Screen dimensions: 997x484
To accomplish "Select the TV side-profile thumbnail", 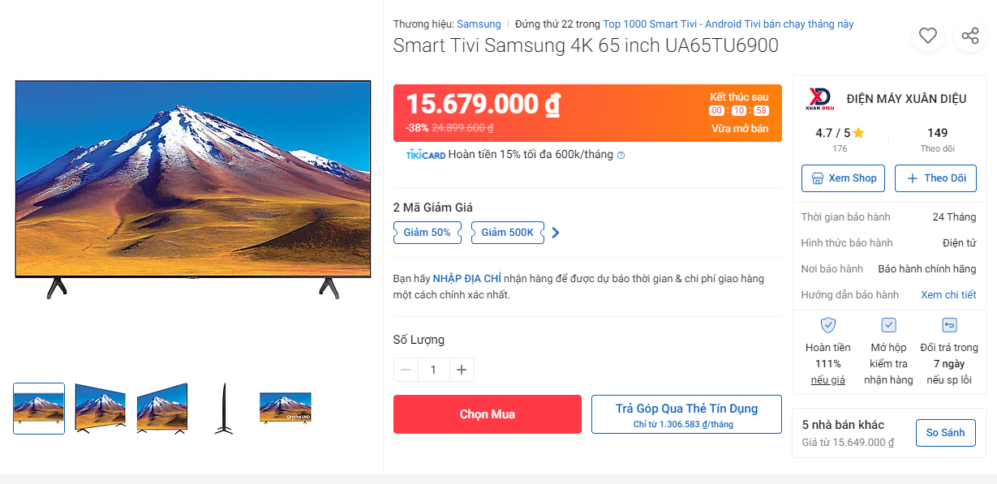I will pyautogui.click(x=223, y=408).
